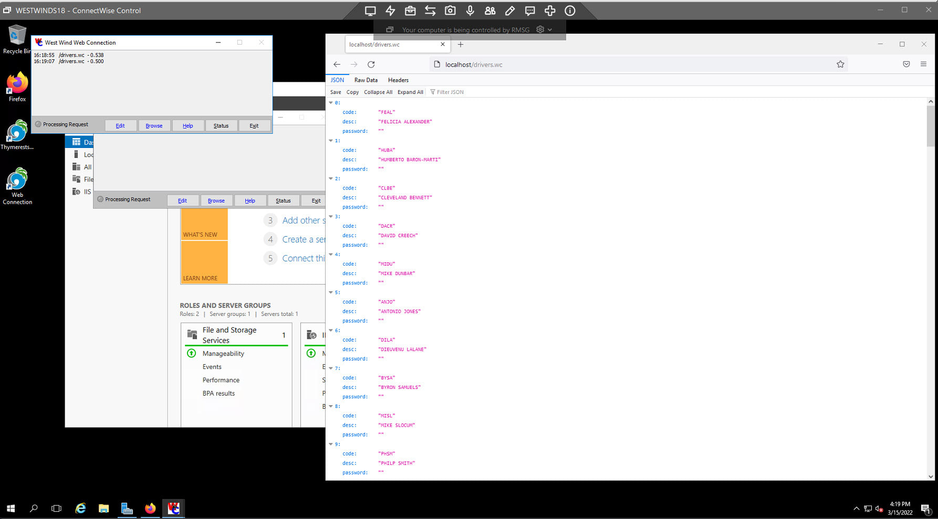Collapse JSON node 5
This screenshot has height=519, width=938.
(x=331, y=292)
